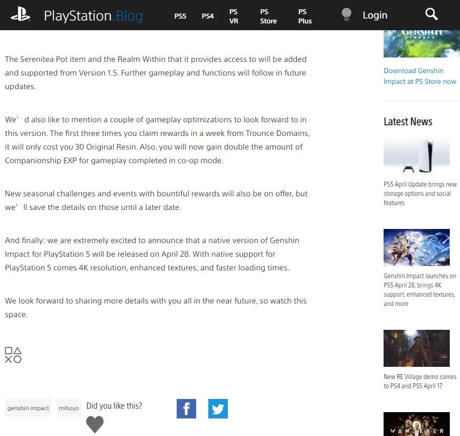Click the 'Did you like this?' text
The height and width of the screenshot is (436, 460).
point(114,405)
